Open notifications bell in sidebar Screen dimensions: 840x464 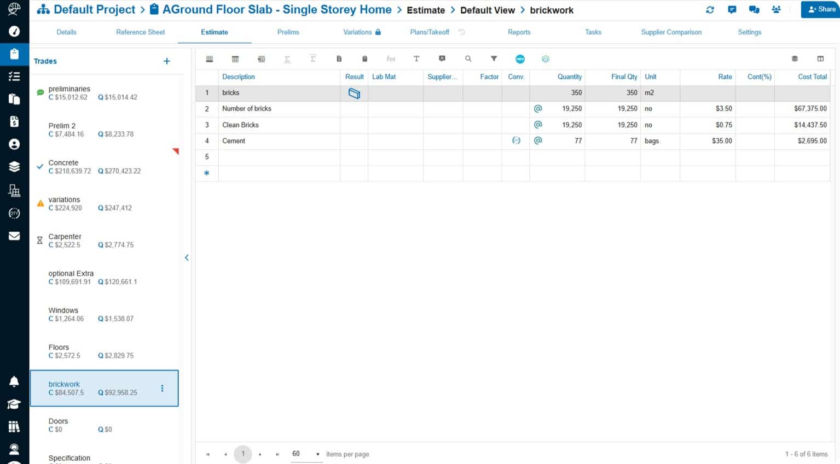(x=14, y=381)
